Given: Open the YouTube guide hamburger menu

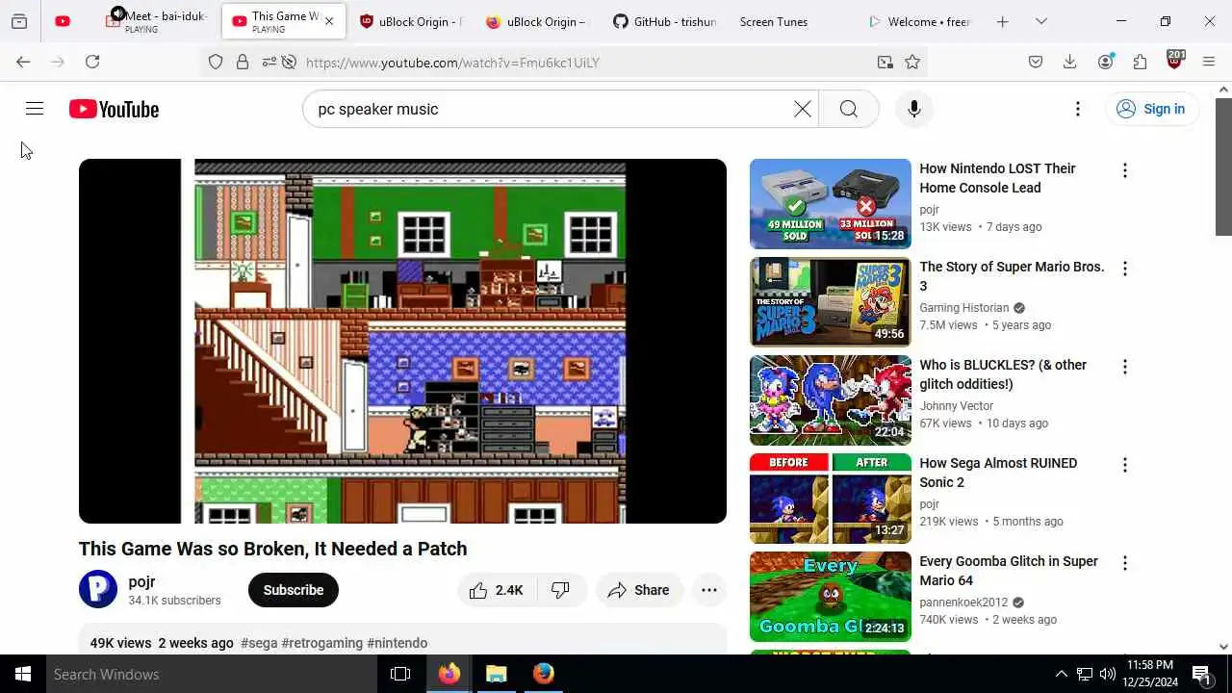Looking at the screenshot, I should [x=35, y=109].
